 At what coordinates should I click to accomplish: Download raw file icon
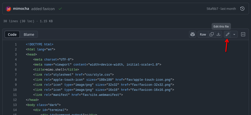[x=218, y=34]
